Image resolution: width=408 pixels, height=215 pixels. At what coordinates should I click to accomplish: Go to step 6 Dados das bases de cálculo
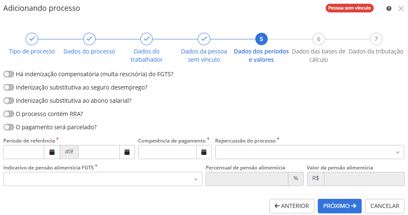(319, 39)
